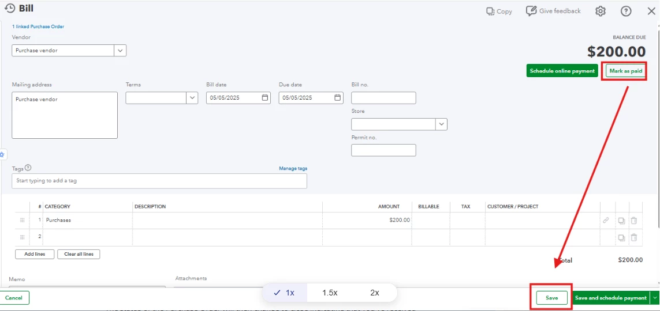Viewport: 660px width, 311px height.
Task: Open Due date calendar picker
Action: (x=337, y=97)
